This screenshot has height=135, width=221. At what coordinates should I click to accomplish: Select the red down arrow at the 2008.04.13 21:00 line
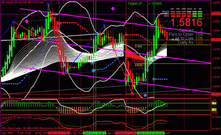tap(126, 35)
